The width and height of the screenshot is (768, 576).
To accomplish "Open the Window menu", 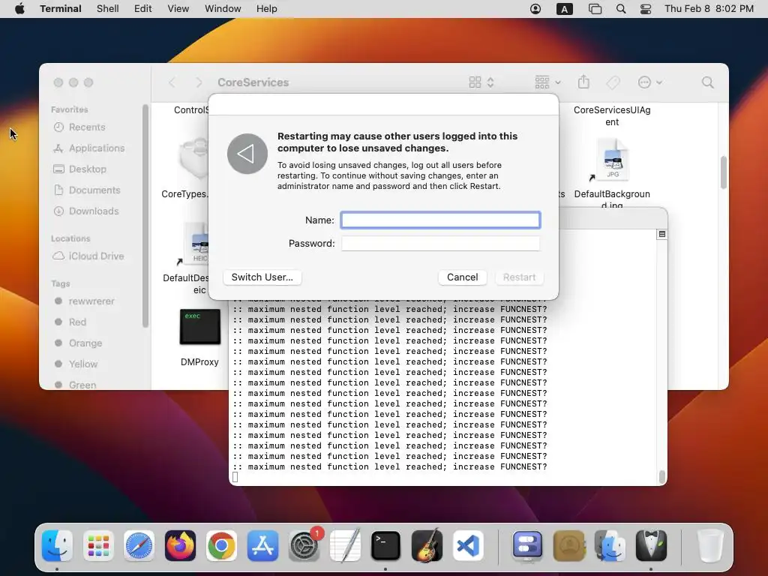I will tap(223, 9).
